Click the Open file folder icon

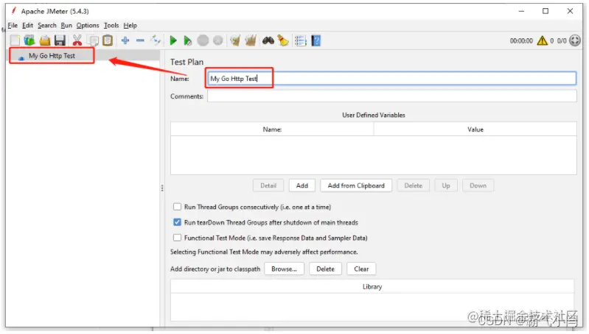pos(45,40)
